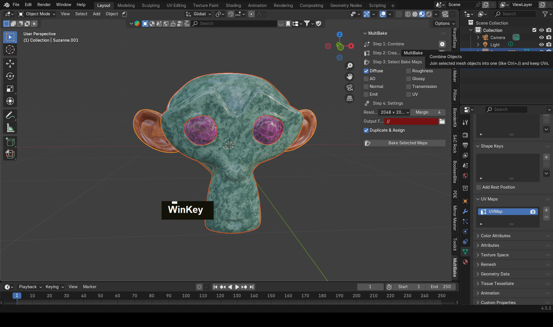Image resolution: width=553 pixels, height=327 pixels.
Task: Click the zoom viewport magnifier icon
Action: point(350,66)
